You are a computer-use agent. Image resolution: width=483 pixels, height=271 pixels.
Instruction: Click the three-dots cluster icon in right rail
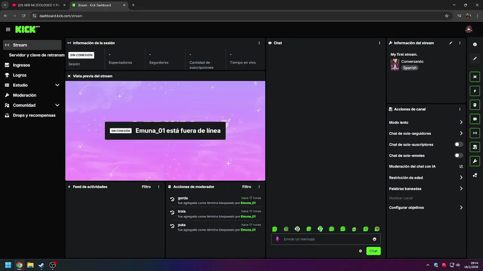pos(475,175)
